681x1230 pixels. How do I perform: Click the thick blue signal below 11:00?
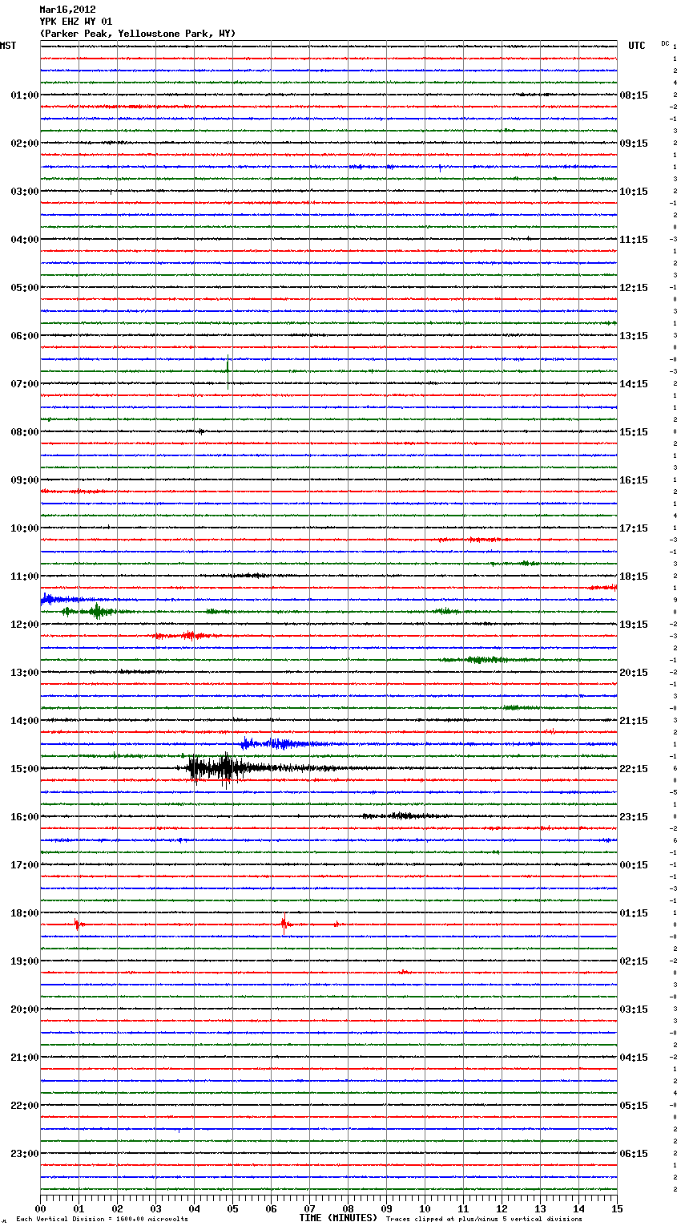[64, 599]
